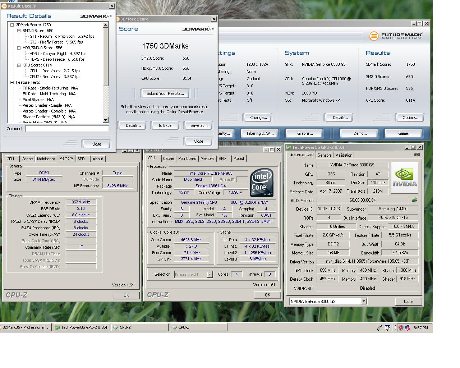
Task: Click the 6144 MBytes memory size value
Action: pos(44,179)
